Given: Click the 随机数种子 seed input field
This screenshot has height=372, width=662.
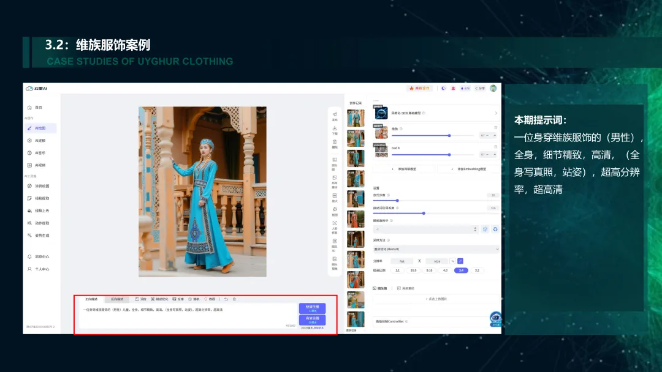Looking at the screenshot, I should (425, 229).
